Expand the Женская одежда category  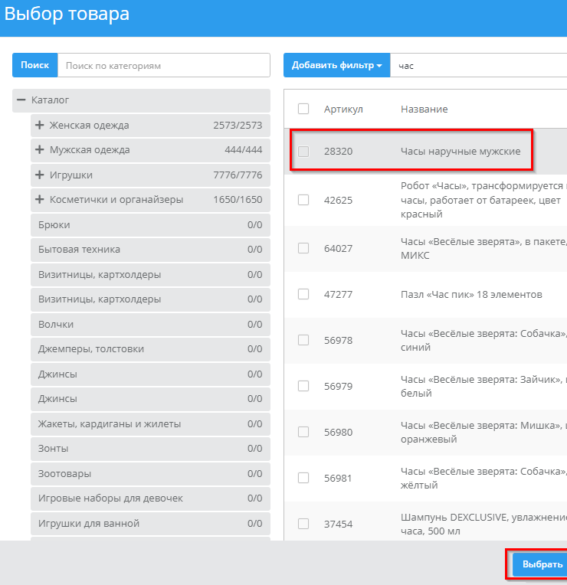pos(40,126)
